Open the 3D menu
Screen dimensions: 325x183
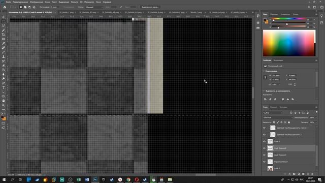[81, 2]
